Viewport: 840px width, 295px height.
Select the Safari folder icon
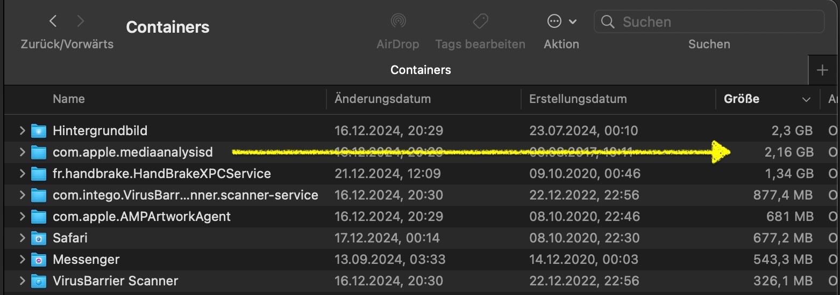pos(39,238)
